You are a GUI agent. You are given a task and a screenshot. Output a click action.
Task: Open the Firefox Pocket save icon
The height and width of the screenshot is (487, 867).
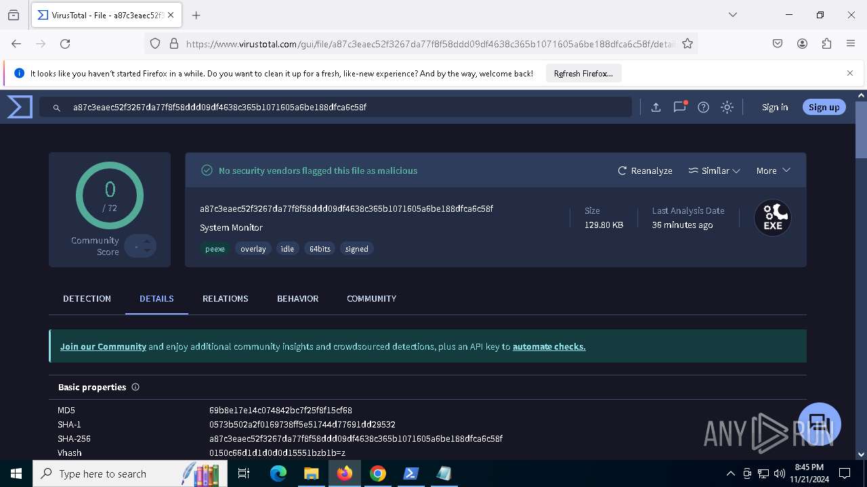(x=778, y=43)
